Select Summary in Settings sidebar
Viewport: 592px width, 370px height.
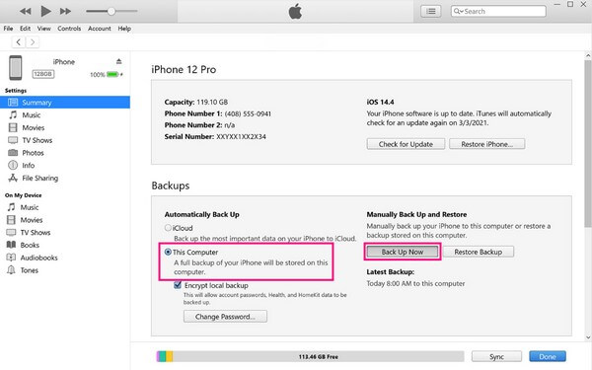[65, 103]
